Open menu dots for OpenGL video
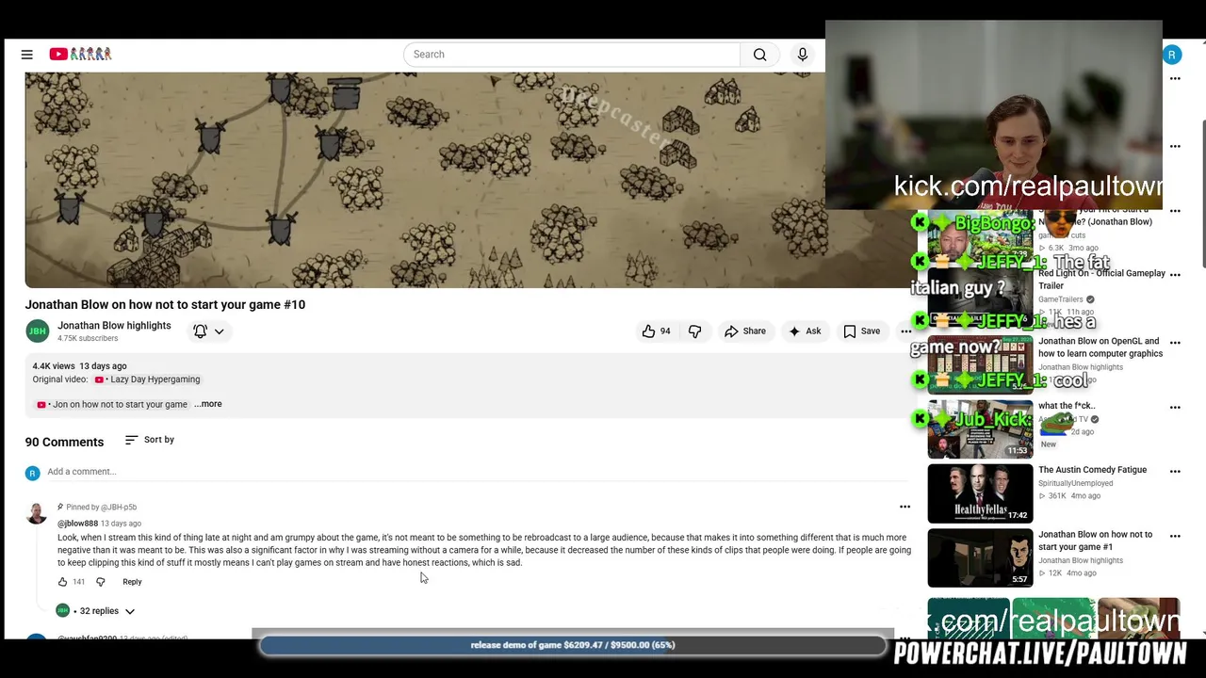Viewport: 1206px width, 678px height. (x=1175, y=344)
